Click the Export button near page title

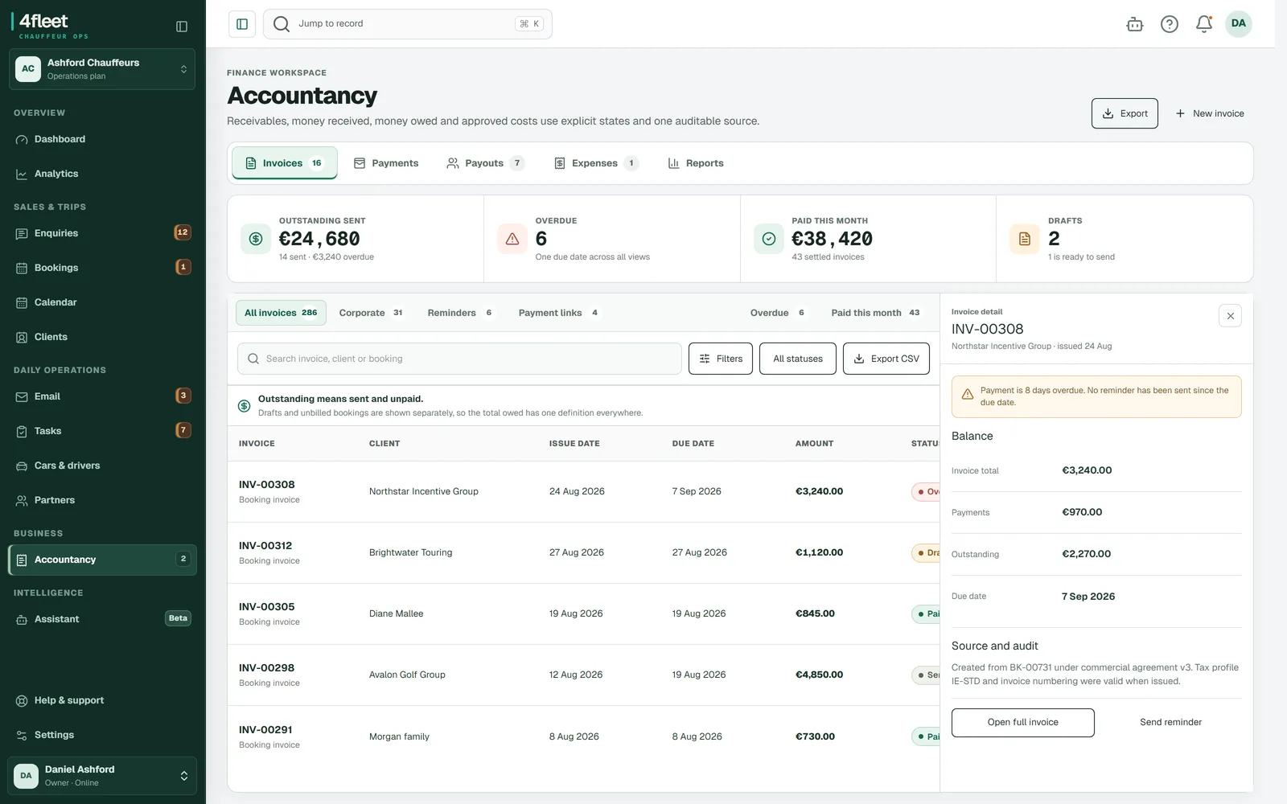pos(1125,113)
